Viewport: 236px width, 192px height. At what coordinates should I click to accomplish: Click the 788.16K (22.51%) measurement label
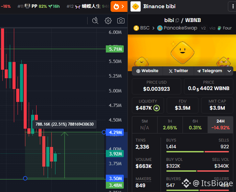(x=65, y=124)
